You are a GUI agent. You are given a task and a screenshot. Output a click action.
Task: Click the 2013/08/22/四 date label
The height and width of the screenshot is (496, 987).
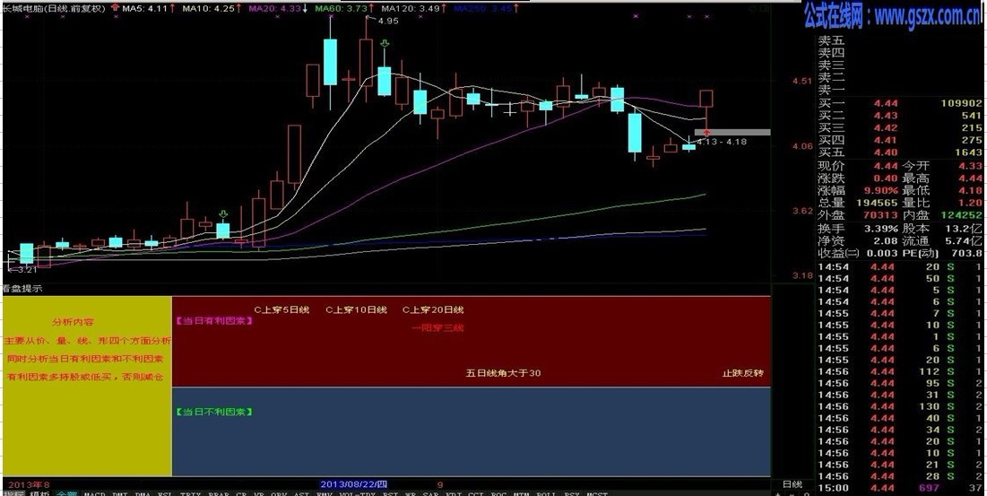(x=354, y=484)
